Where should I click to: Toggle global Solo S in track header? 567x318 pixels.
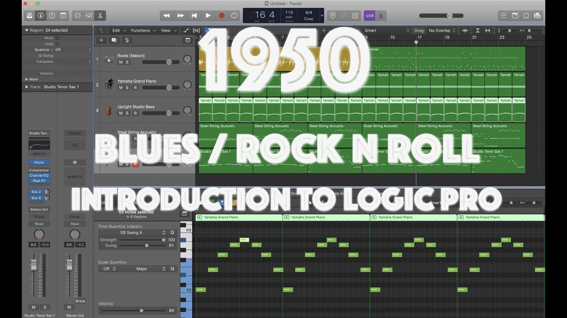point(127,40)
